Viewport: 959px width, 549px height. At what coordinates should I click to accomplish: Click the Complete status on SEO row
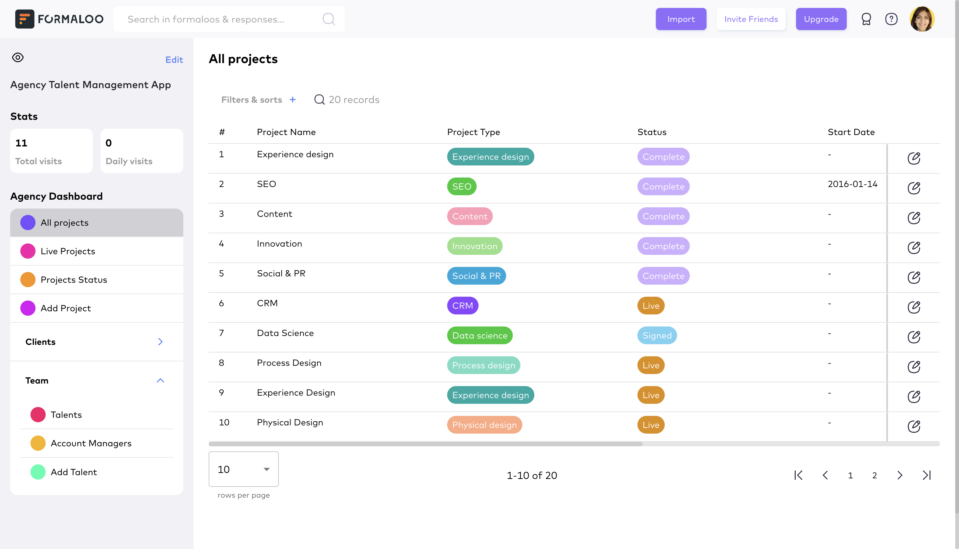coord(664,186)
